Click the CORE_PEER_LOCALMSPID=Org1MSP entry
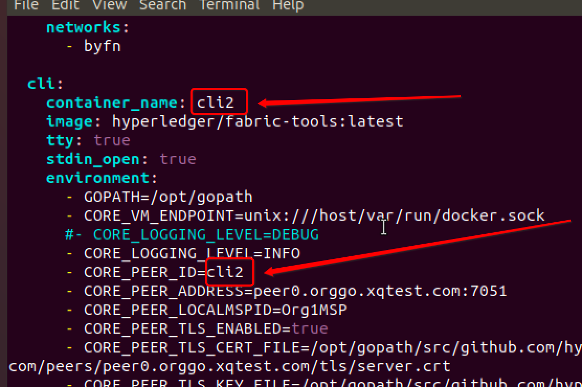Screen dimensions: 582x387 coord(215,310)
